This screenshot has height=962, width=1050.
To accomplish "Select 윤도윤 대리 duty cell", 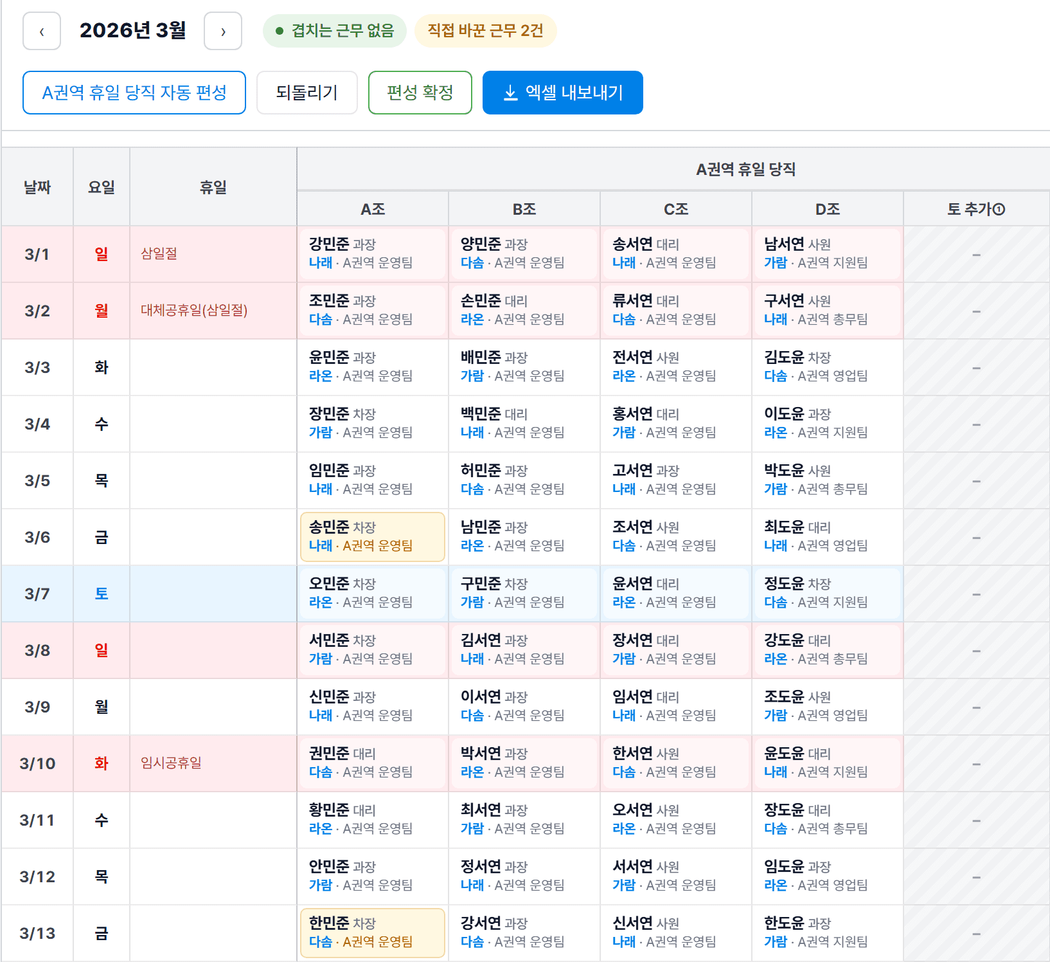I will (x=828, y=763).
